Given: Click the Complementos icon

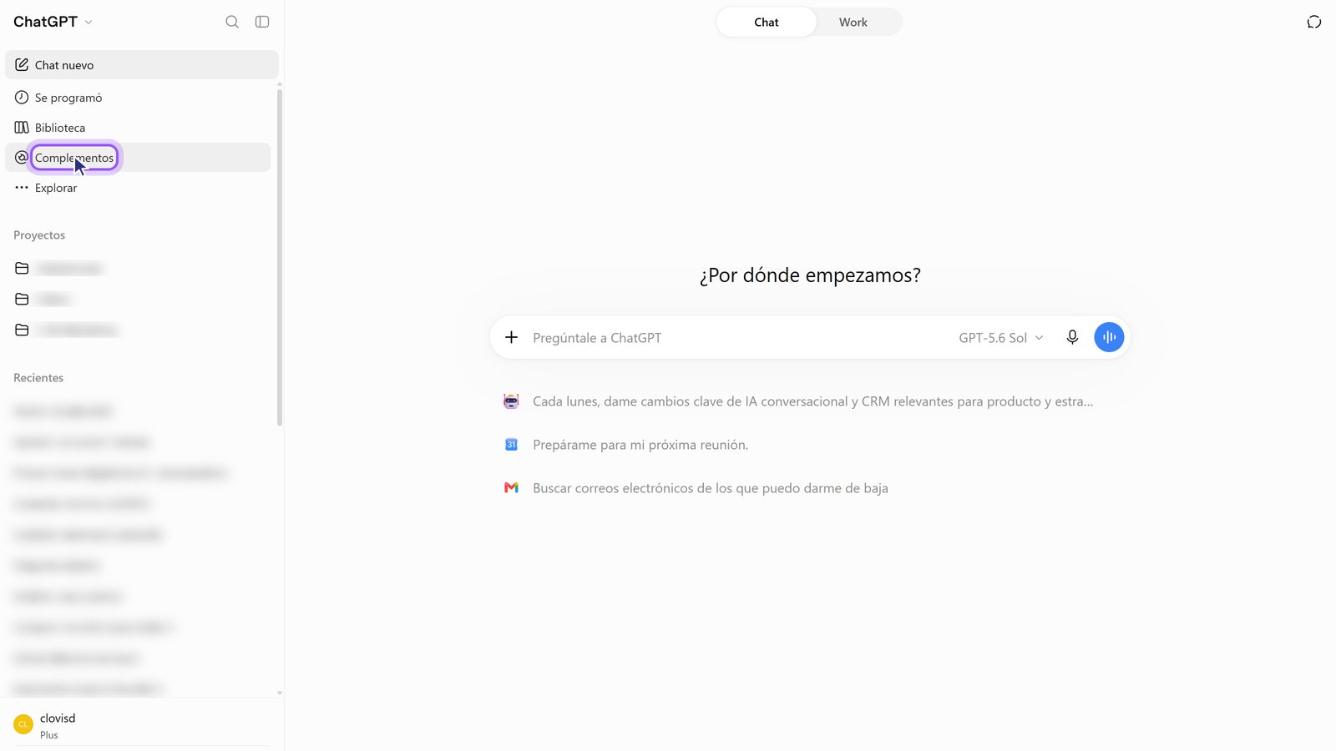Looking at the screenshot, I should [x=22, y=158].
